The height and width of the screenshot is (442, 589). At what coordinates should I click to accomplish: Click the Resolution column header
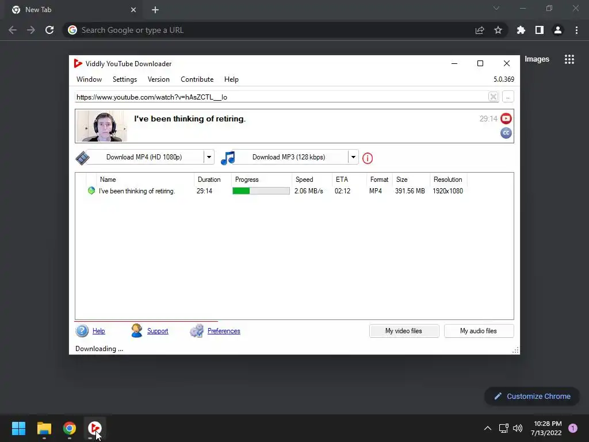click(448, 180)
